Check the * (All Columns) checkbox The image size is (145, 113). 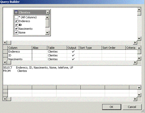tap(16, 17)
